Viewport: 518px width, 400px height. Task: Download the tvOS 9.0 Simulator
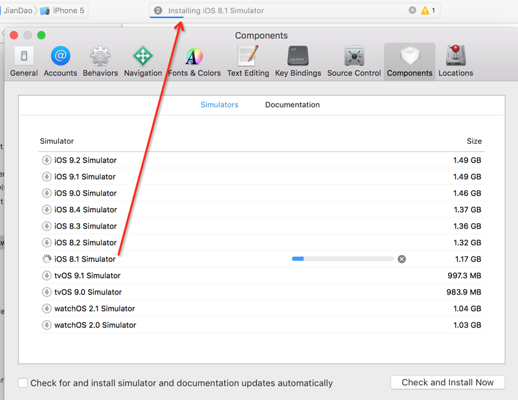tap(47, 292)
